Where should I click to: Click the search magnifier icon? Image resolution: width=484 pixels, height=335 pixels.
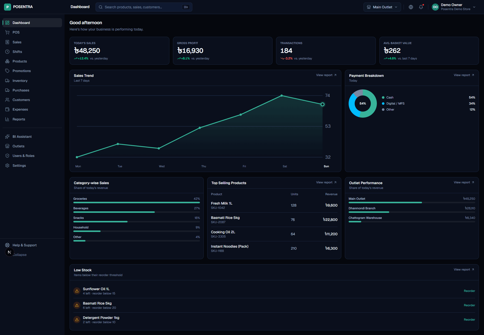pyautogui.click(x=101, y=7)
